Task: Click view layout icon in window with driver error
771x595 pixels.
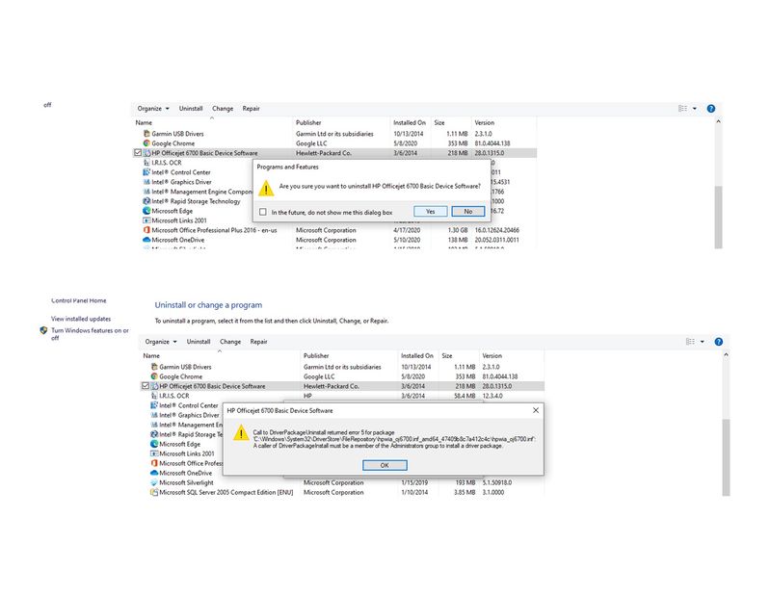Action: [690, 341]
